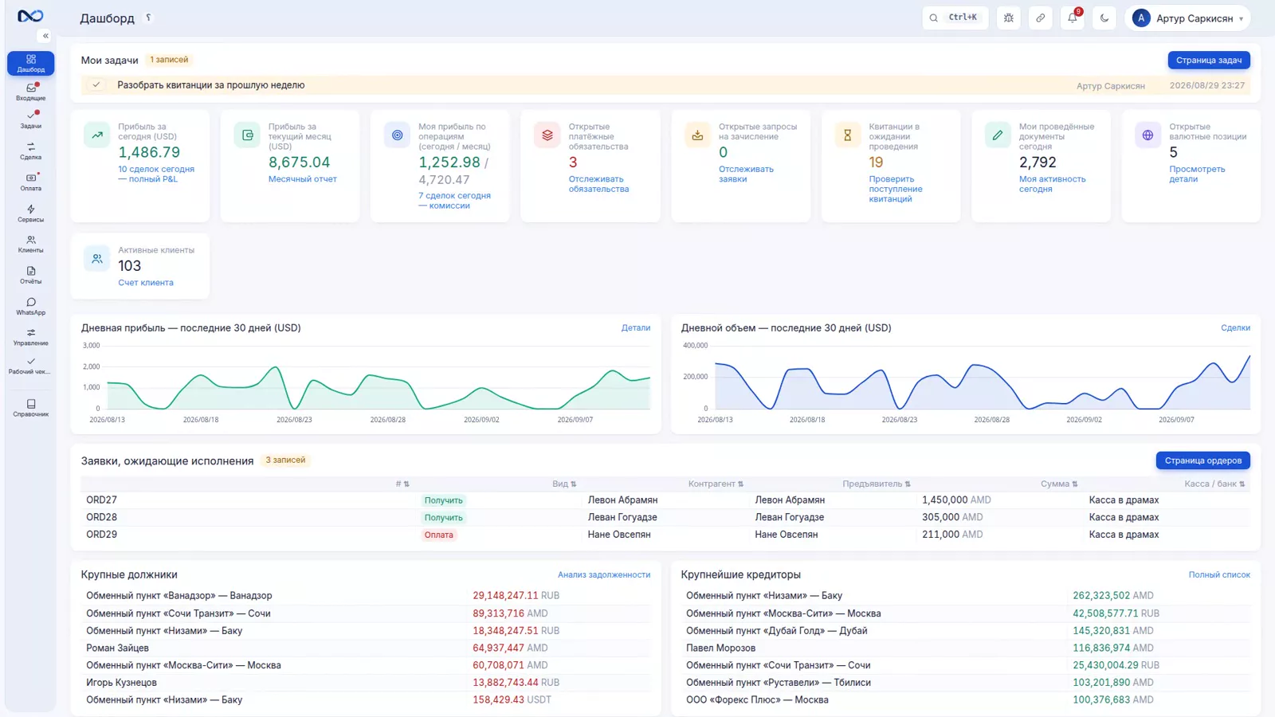Sort orders table by Касса / банк column
This screenshot has width=1275, height=717.
(1214, 484)
